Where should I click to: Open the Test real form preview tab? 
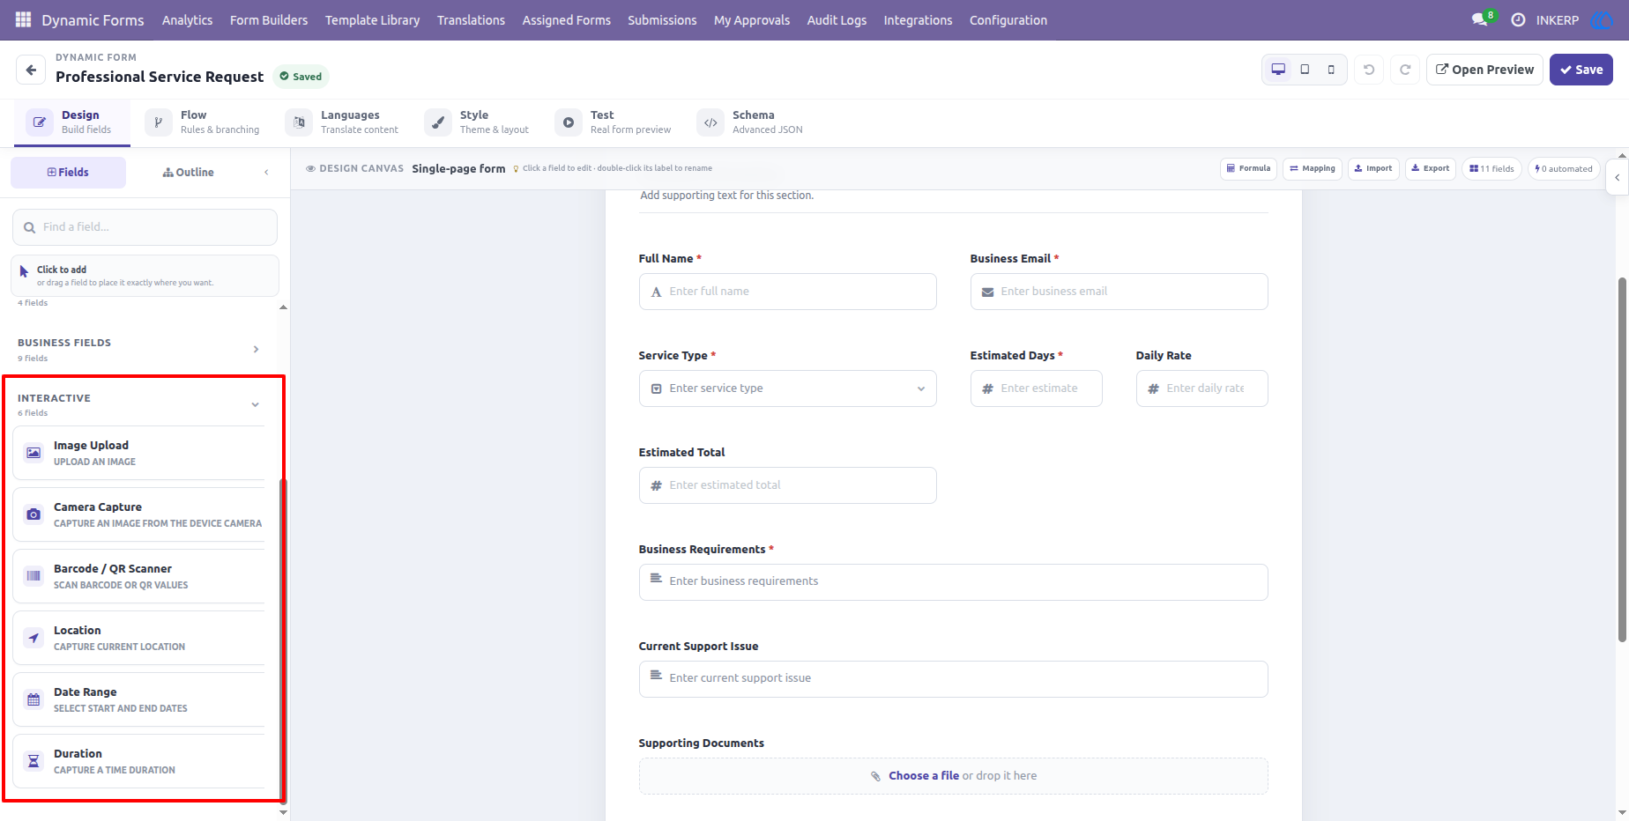click(614, 122)
